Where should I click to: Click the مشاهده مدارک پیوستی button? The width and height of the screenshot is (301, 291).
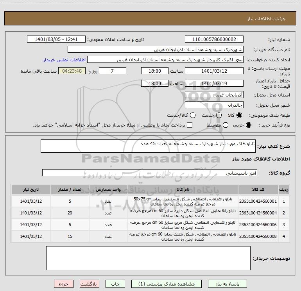(x=167, y=284)
